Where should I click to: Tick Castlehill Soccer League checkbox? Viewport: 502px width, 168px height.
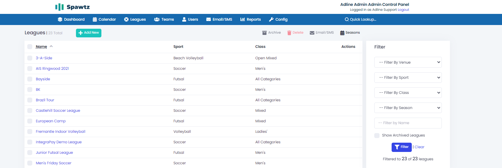click(30, 111)
